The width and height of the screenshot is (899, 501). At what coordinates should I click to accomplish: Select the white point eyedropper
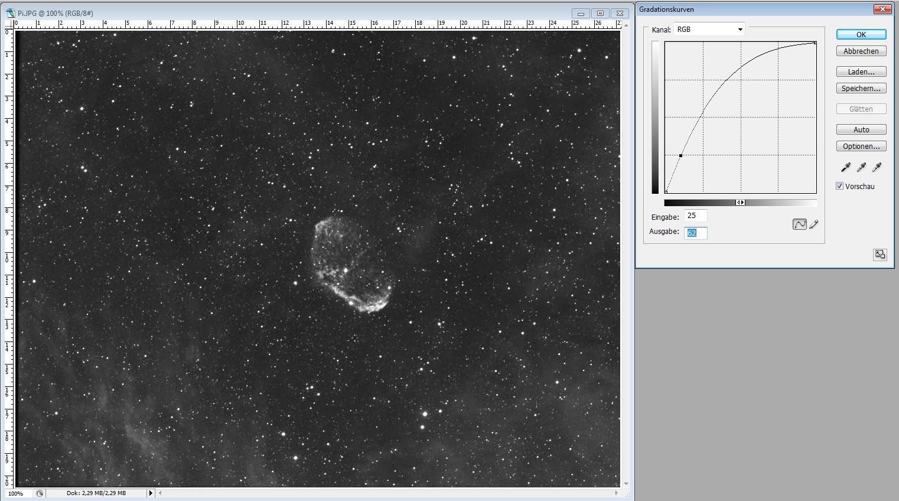(x=877, y=168)
